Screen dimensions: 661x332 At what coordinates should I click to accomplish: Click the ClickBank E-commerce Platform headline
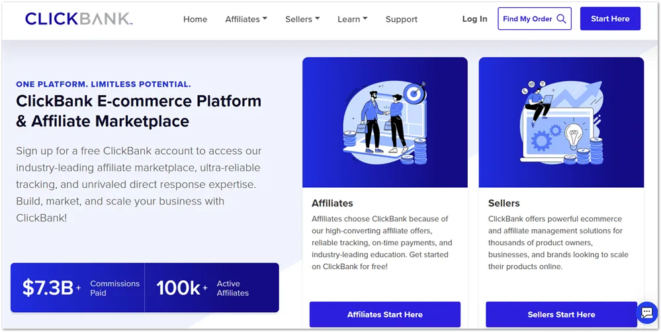tap(139, 111)
